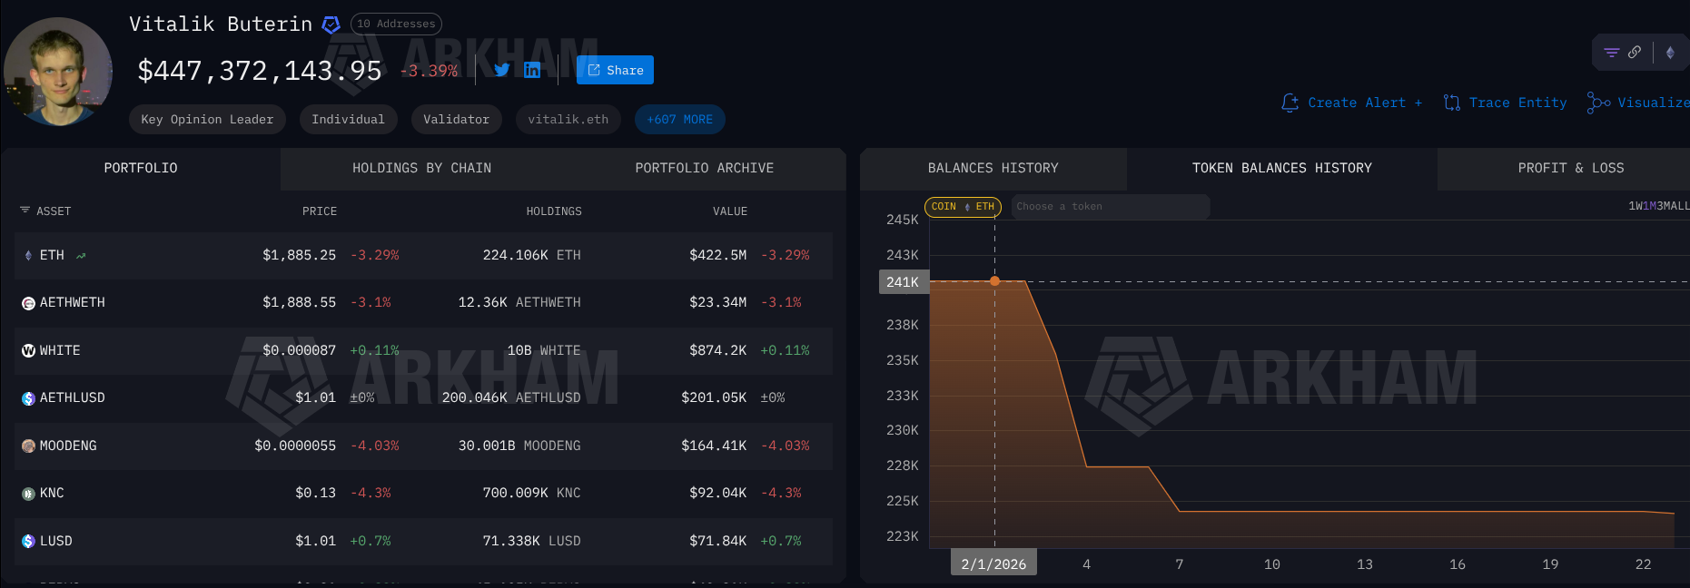Screen dimensions: 1690x588
Task: Open Vitalik Buterin's profile photo
Action: [x=56, y=72]
